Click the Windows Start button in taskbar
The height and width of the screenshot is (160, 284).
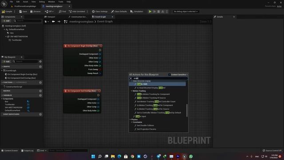pyautogui.click(x=93, y=156)
